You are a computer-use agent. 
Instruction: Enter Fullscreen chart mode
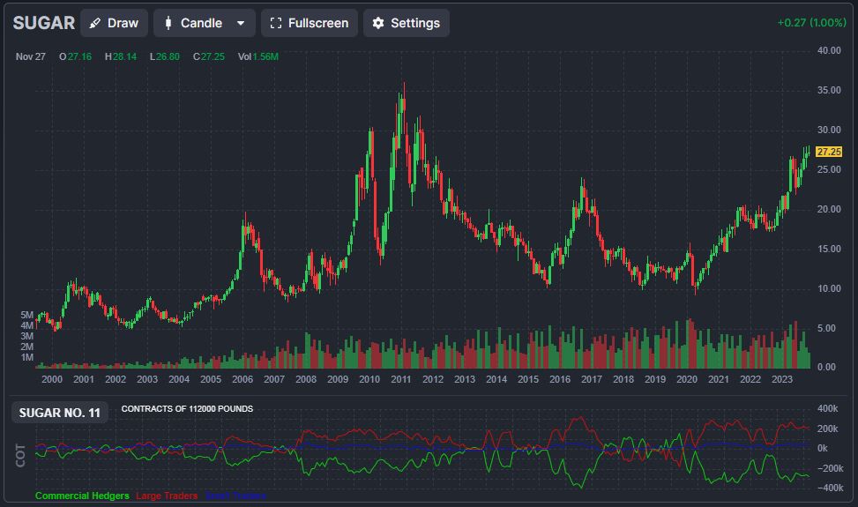point(309,23)
